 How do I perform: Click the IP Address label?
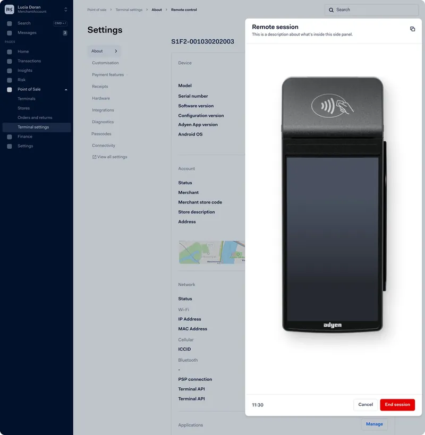[190, 319]
